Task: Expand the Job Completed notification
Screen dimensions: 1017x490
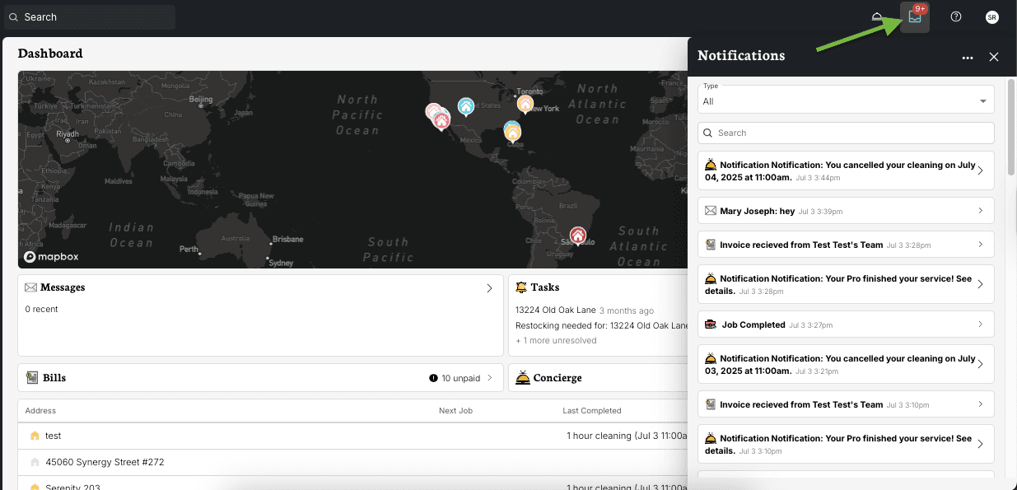Action: [x=845, y=324]
